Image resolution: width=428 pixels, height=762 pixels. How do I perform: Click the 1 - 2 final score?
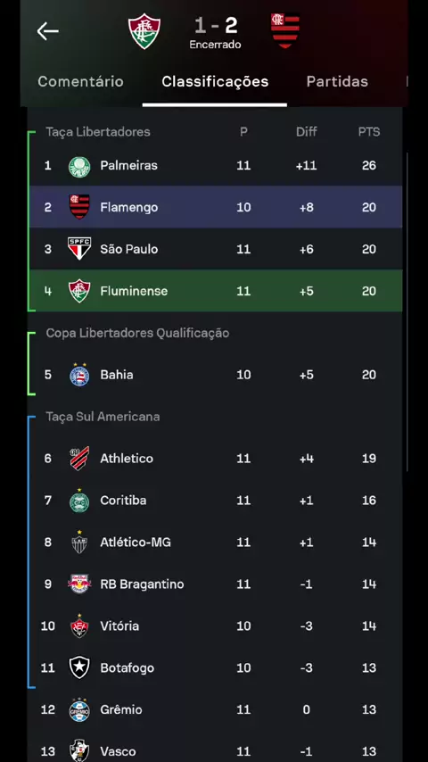[216, 25]
